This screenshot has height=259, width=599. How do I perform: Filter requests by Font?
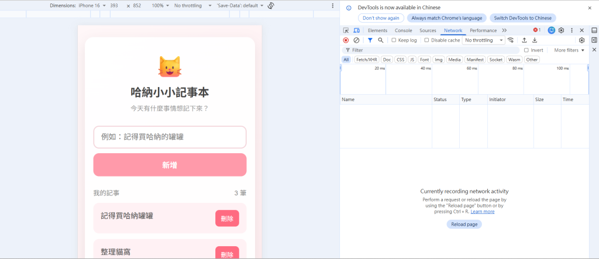coord(425,60)
